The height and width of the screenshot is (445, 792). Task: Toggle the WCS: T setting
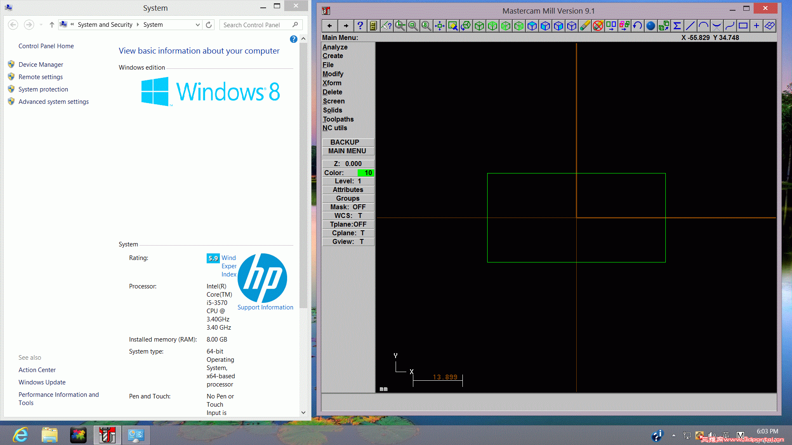[348, 215]
